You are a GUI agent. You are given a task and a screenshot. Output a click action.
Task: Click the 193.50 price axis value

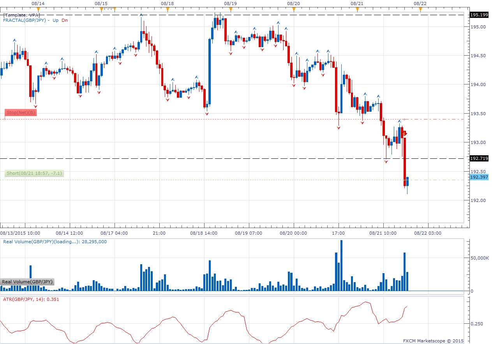point(479,114)
